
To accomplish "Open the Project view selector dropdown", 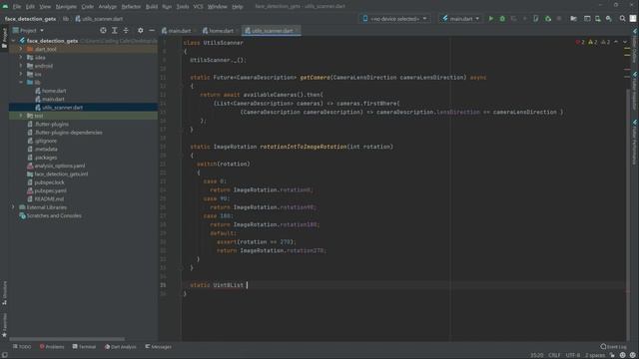I will tap(28, 31).
